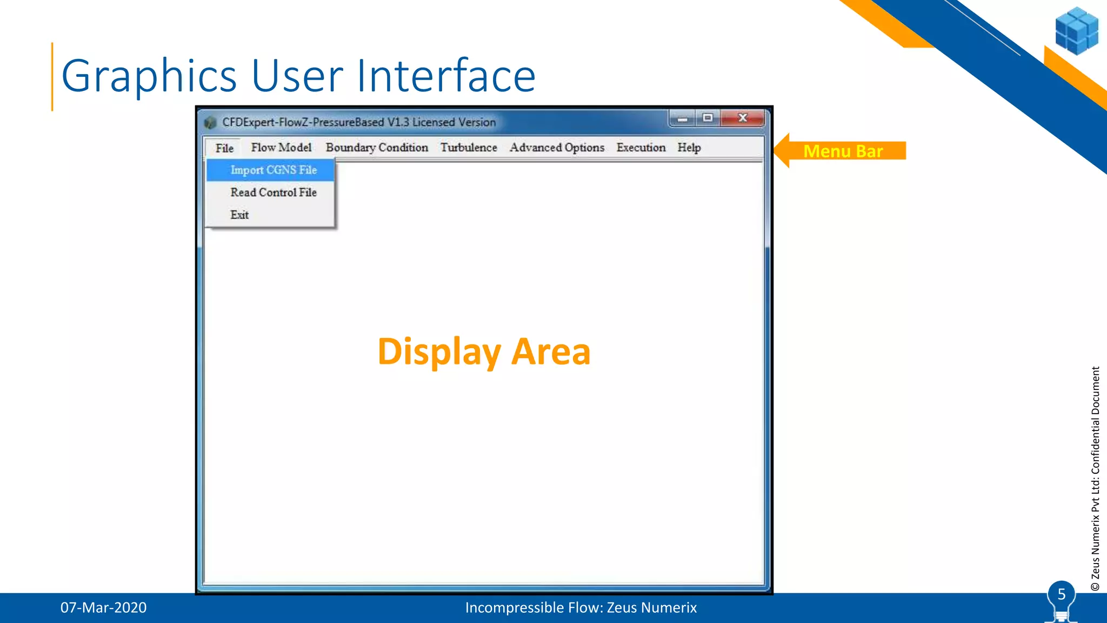
Task: Open the Flow Model menu
Action: coord(281,148)
